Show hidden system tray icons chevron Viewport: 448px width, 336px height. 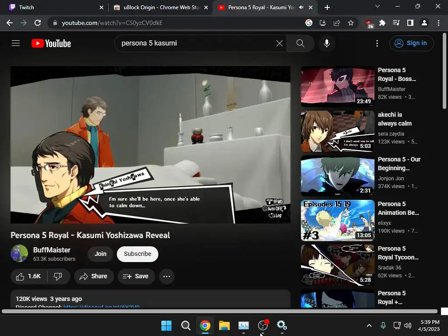coord(369,325)
